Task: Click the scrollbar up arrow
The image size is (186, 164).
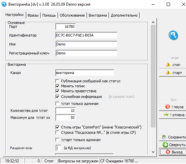Action: tap(153, 22)
